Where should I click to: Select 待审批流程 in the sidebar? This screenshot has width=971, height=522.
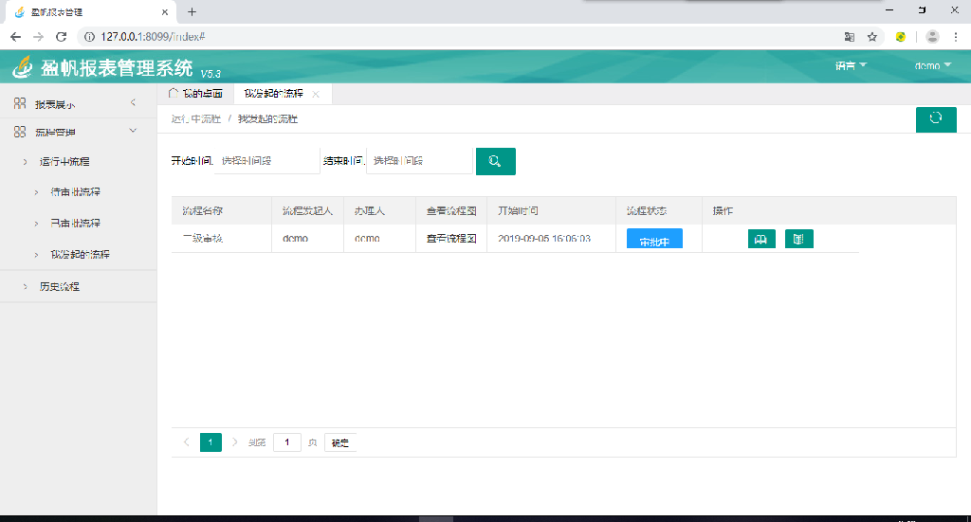(x=75, y=192)
